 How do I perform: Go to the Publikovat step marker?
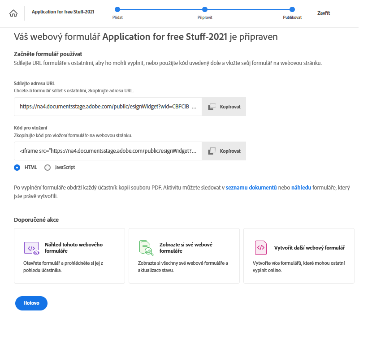pyautogui.click(x=292, y=9)
